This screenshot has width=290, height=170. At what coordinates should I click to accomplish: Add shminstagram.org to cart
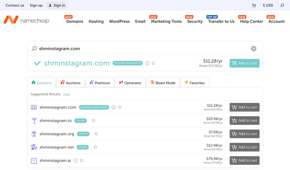click(x=244, y=134)
